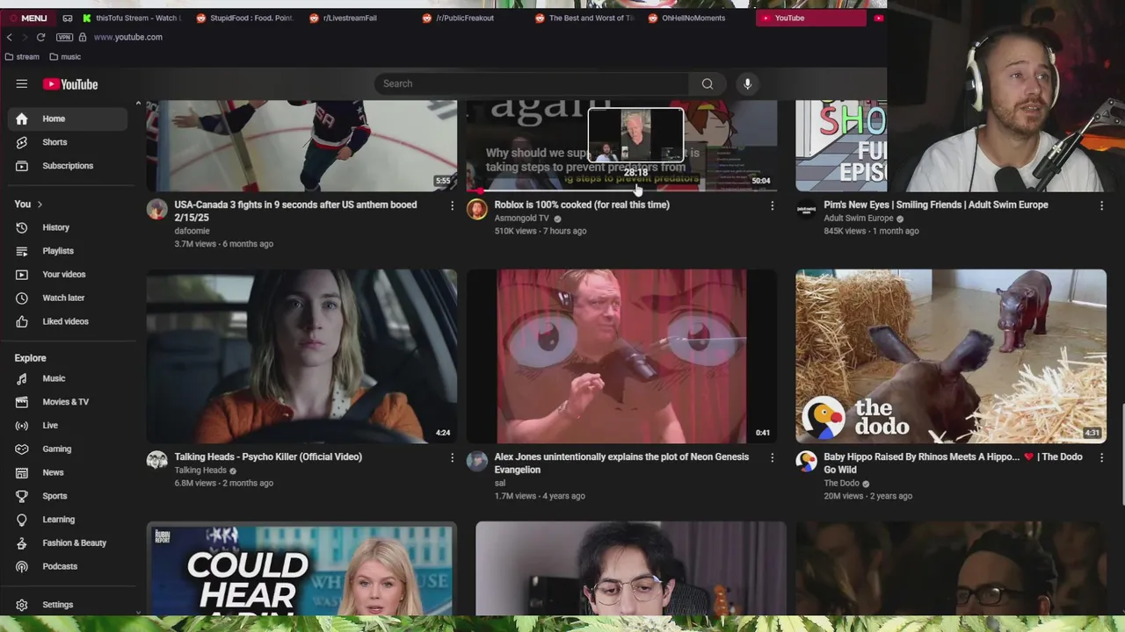This screenshot has height=632, width=1125.
Task: Switch to The Best and Worst browser tab
Action: [584, 18]
